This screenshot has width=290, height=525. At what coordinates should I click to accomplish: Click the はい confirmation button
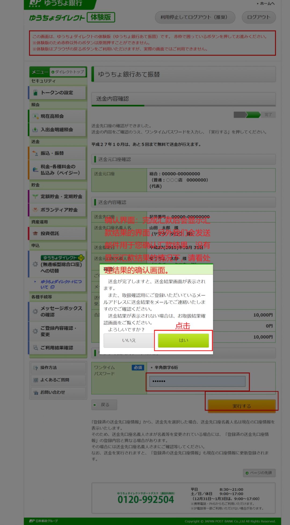click(x=183, y=340)
